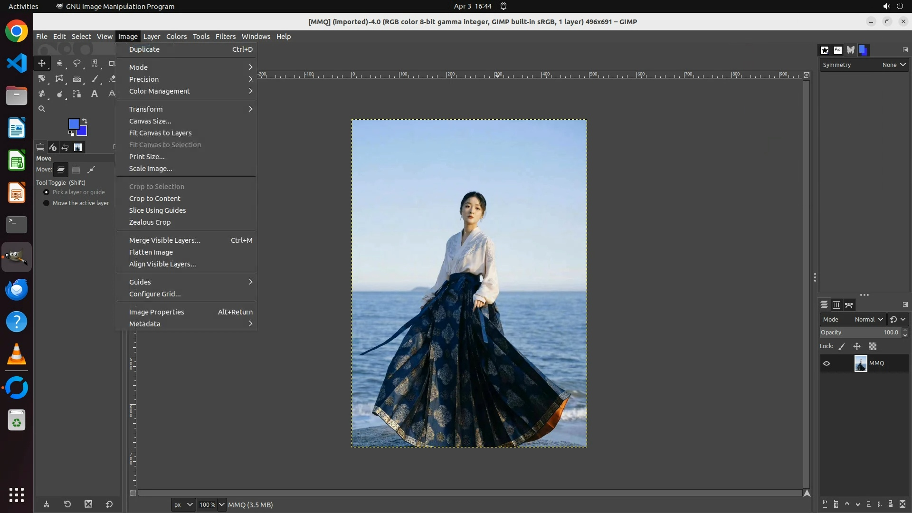Select the Unified Transform tool
Screen dimensions: 912x513
59,79
